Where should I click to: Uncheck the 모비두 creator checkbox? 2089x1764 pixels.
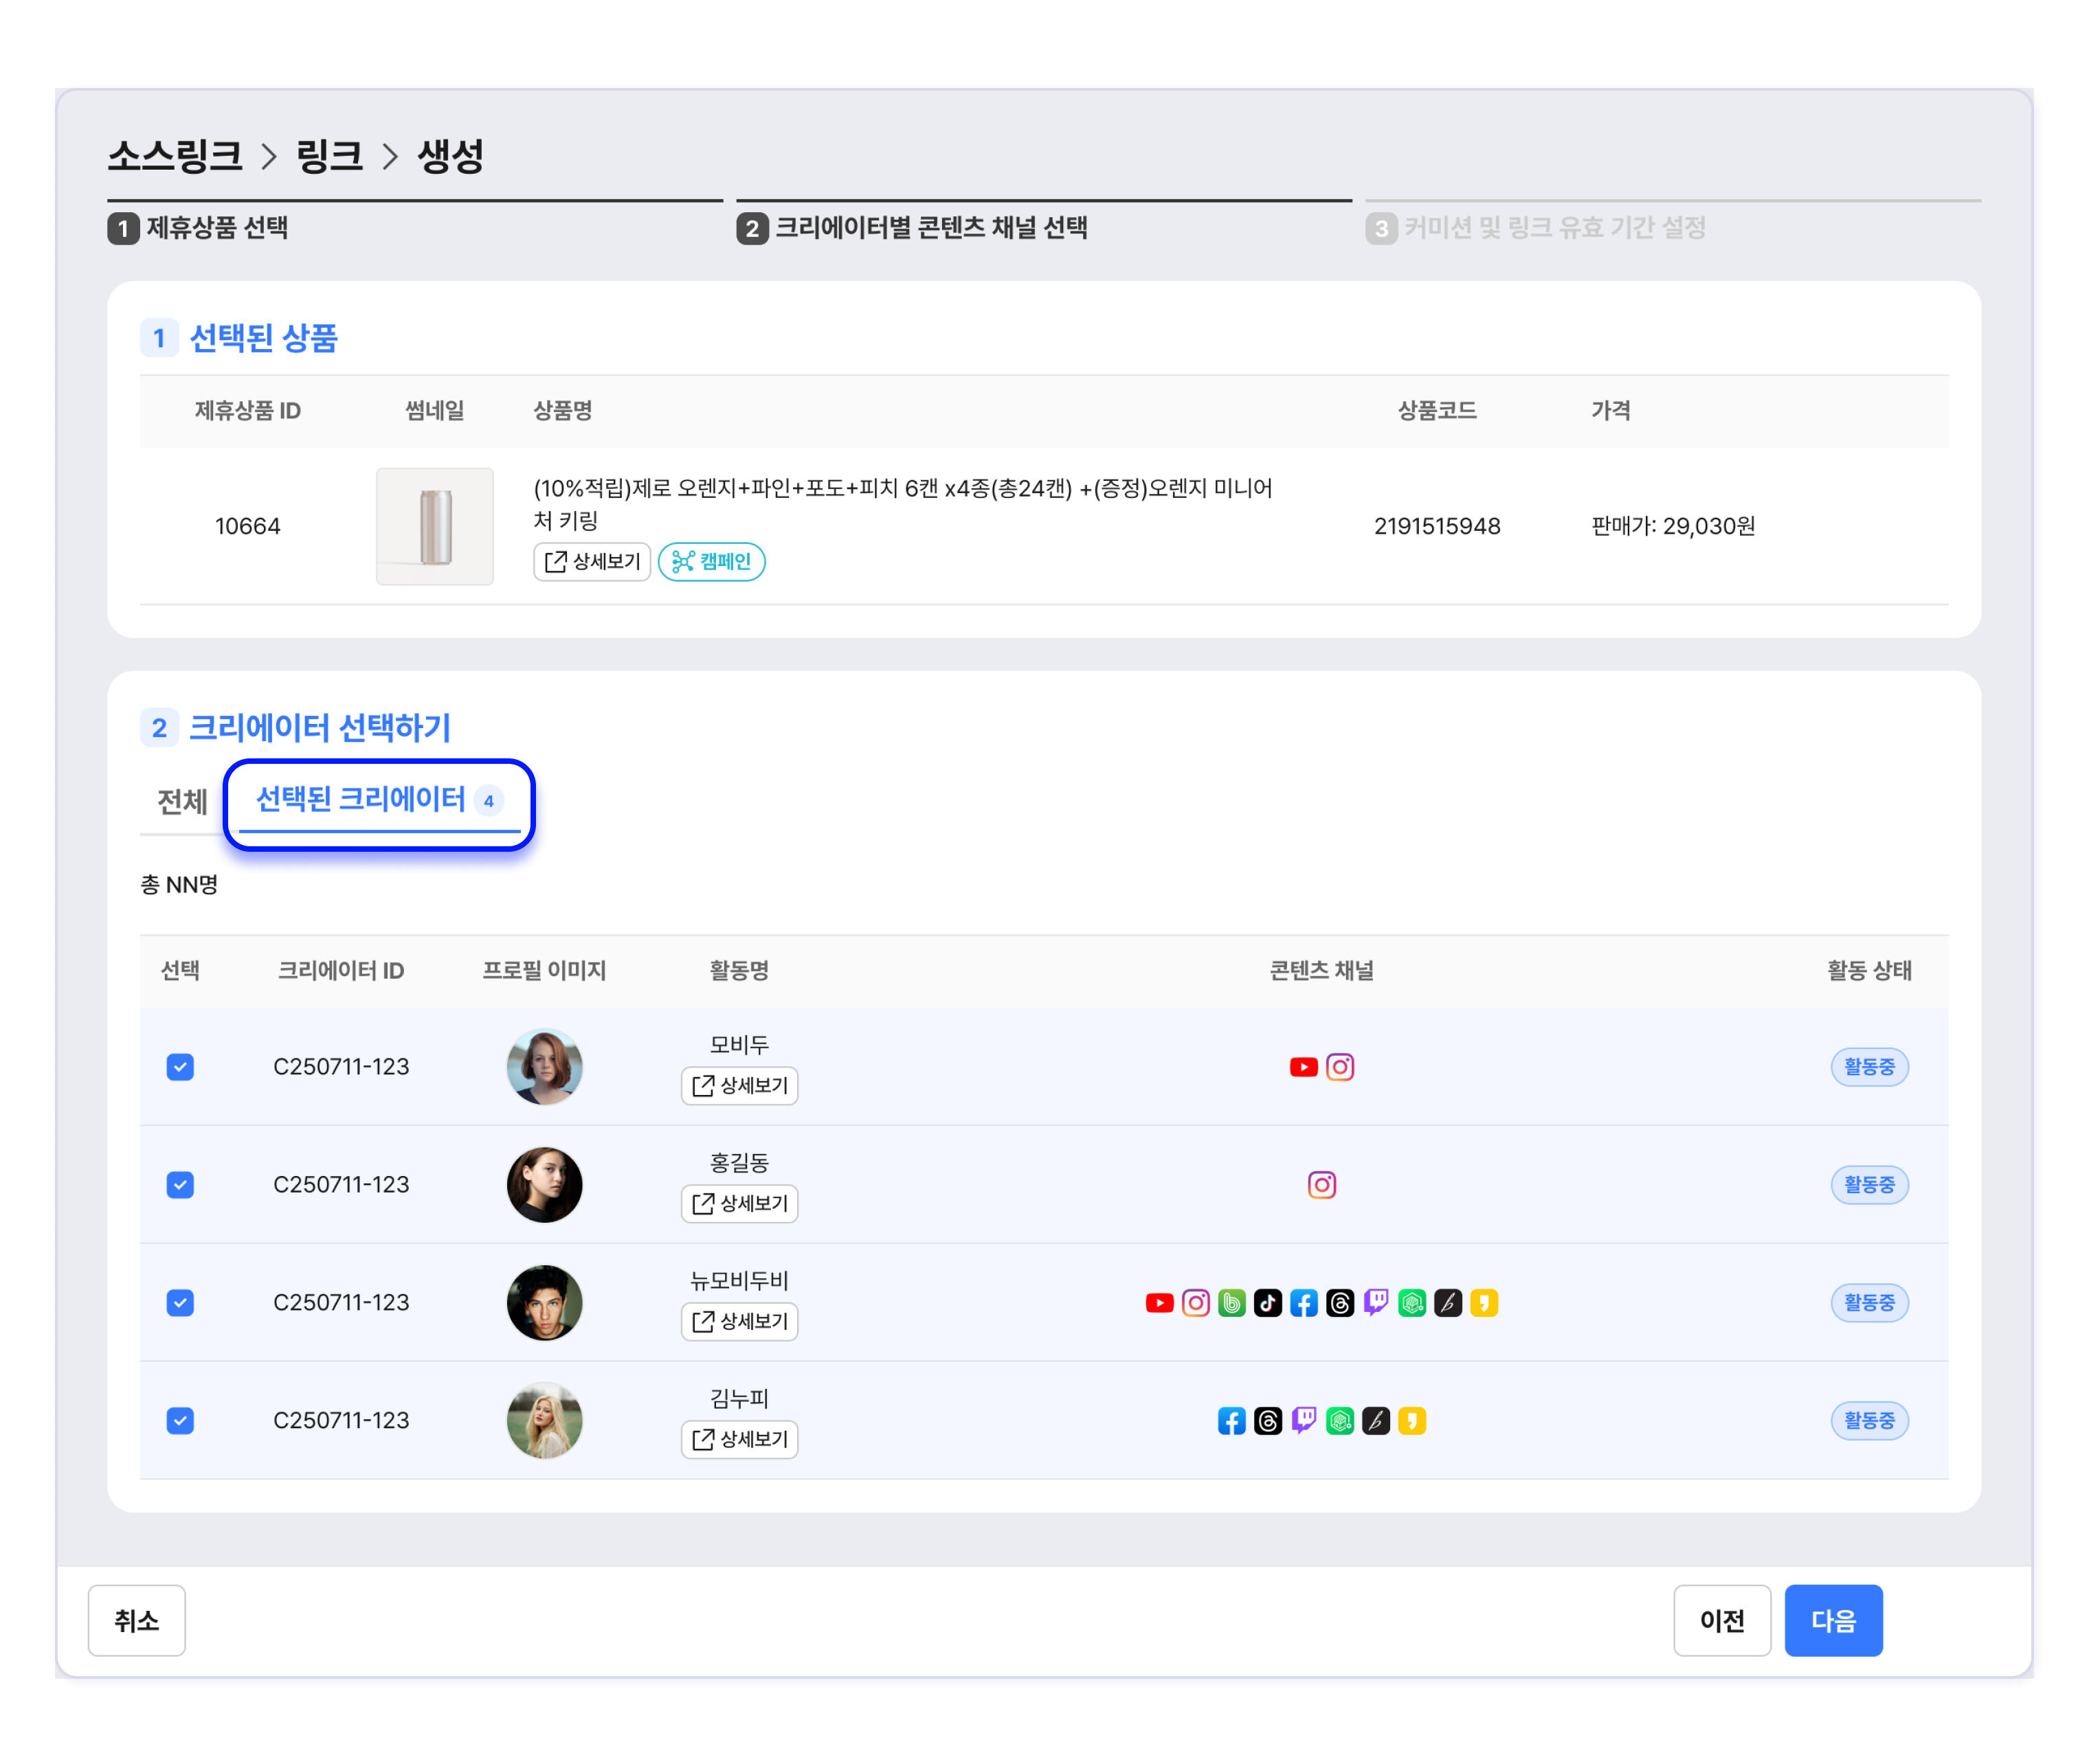click(x=180, y=1067)
